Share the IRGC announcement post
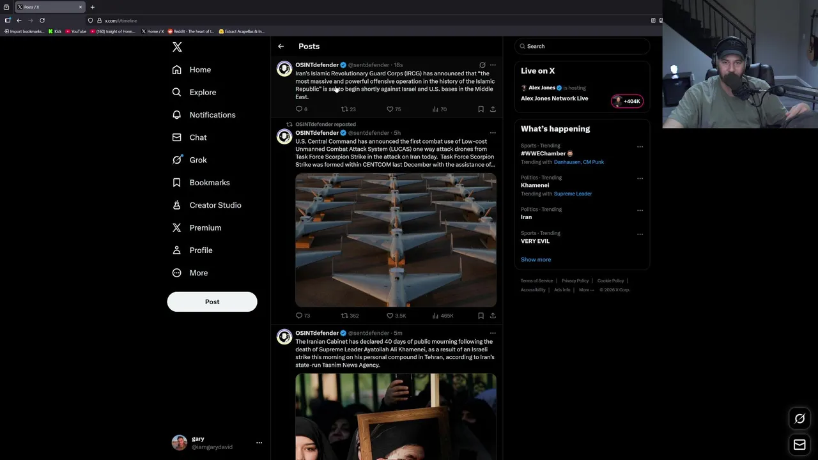 click(x=493, y=109)
